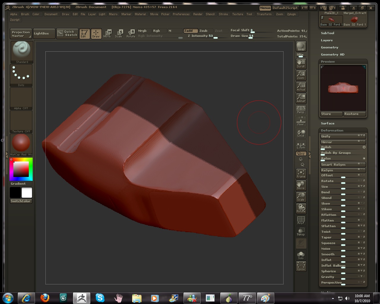Expand the Geometry palette section
Image resolution: width=380 pixels, height=304 pixels.
click(329, 47)
